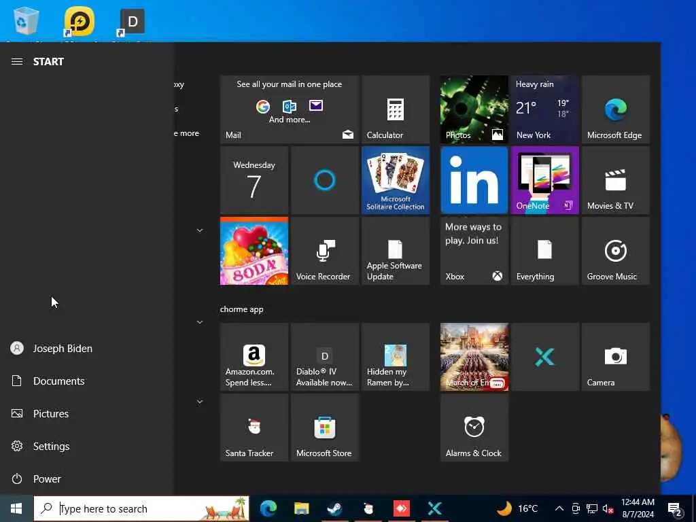This screenshot has height=522, width=696.
Task: Open the New York weather tile
Action: pos(544,109)
